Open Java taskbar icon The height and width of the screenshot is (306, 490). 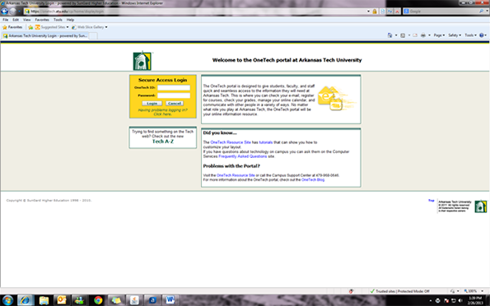[134, 300]
